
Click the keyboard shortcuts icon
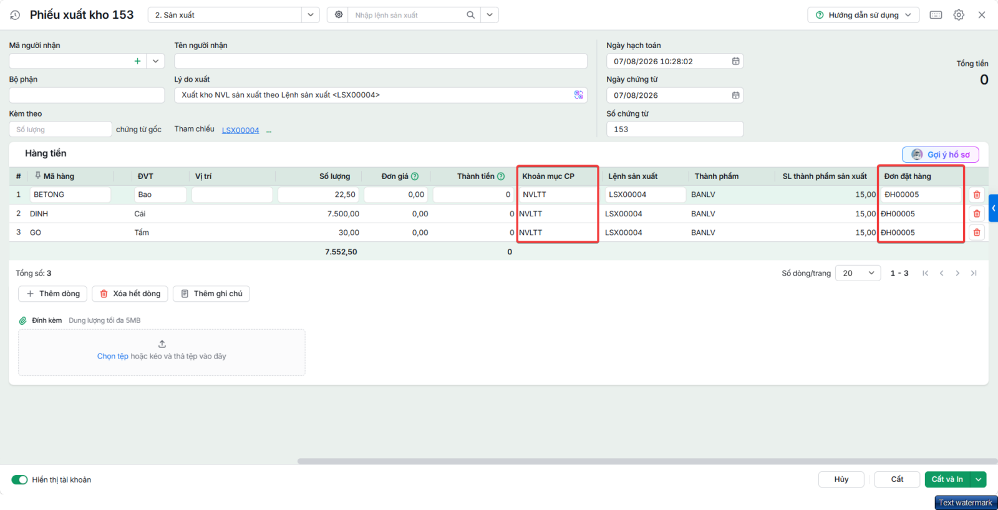(x=936, y=15)
